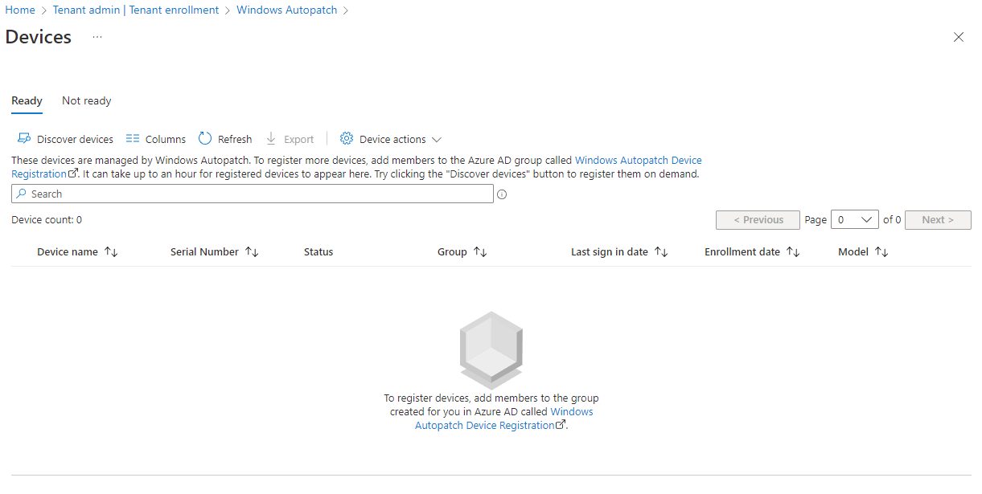Screen dimensions: 982x494
Task: Go to Home breadcrumb
Action: tap(20, 10)
